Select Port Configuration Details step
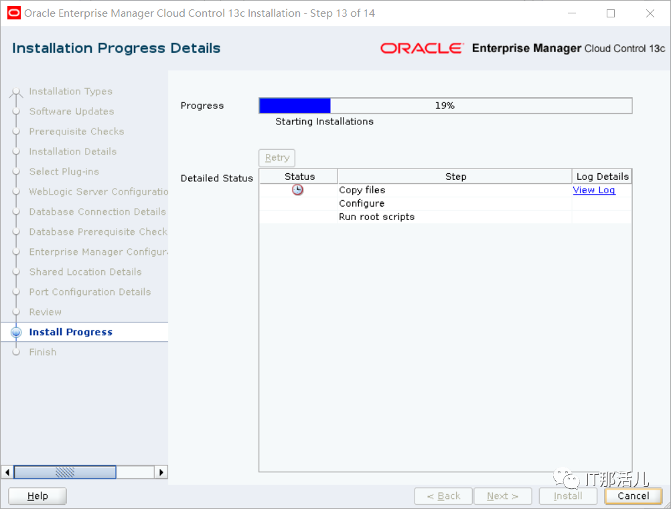 coord(90,292)
